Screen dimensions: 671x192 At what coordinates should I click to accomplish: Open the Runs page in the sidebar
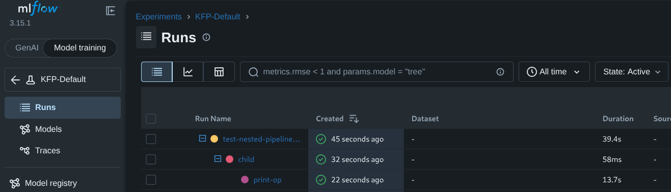[63, 107]
